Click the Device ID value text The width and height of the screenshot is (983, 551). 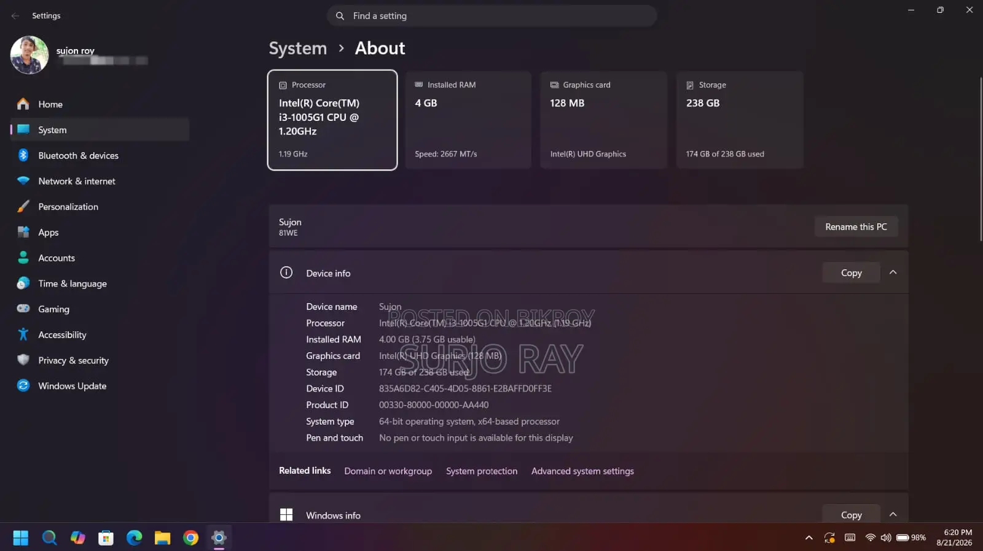pos(465,388)
